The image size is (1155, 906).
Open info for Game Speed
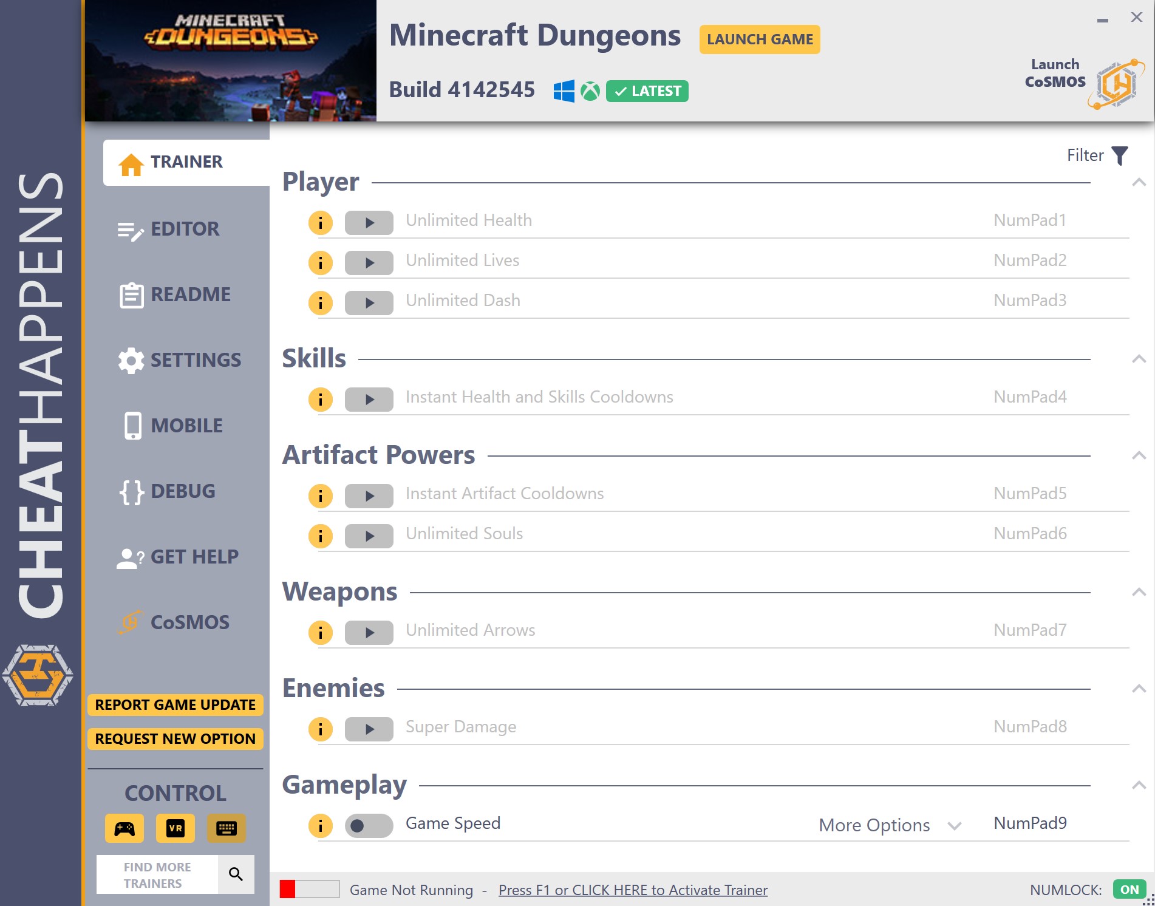[x=321, y=826]
